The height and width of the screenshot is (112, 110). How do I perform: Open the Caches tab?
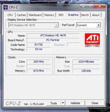point(21,15)
